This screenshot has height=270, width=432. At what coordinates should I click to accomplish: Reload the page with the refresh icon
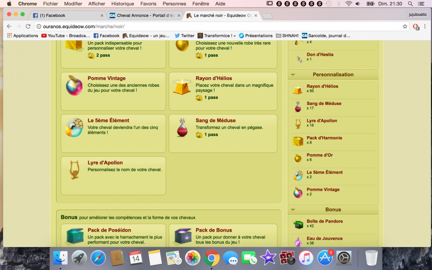point(28,26)
